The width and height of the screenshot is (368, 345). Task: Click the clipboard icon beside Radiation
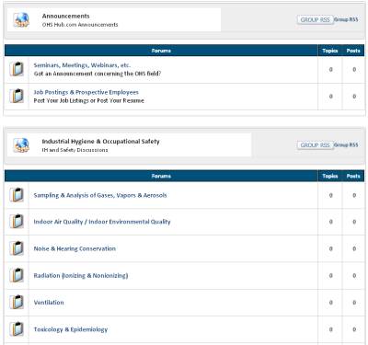point(17,275)
